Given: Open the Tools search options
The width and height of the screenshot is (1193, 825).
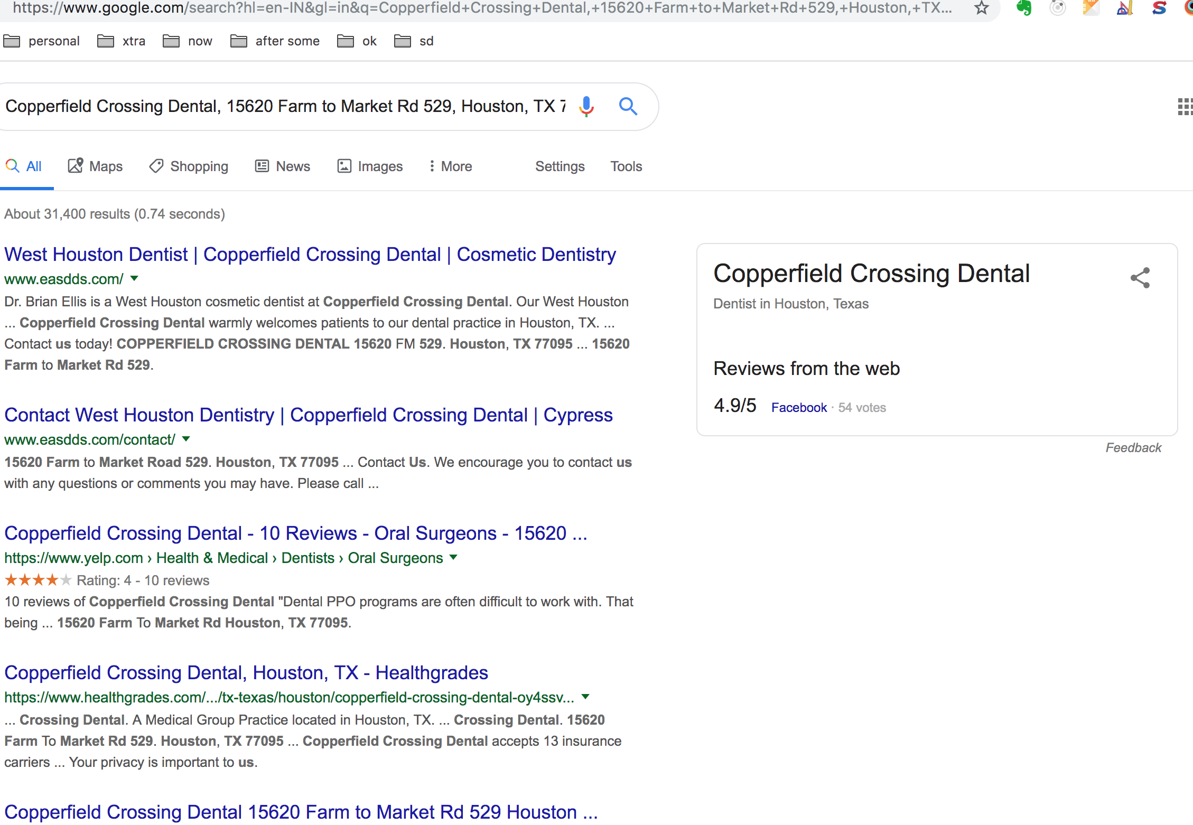Looking at the screenshot, I should [x=626, y=166].
